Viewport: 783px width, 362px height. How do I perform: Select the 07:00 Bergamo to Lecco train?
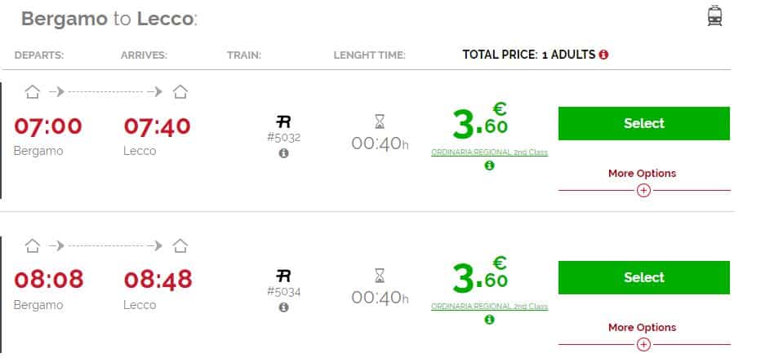643,123
